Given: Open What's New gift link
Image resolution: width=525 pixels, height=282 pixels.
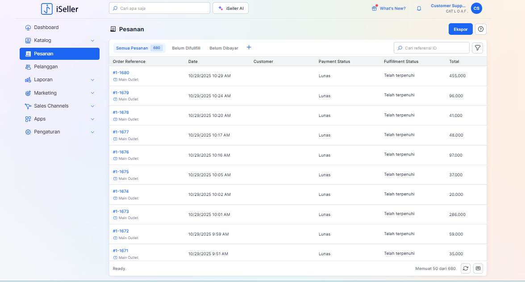Looking at the screenshot, I should 388,8.
